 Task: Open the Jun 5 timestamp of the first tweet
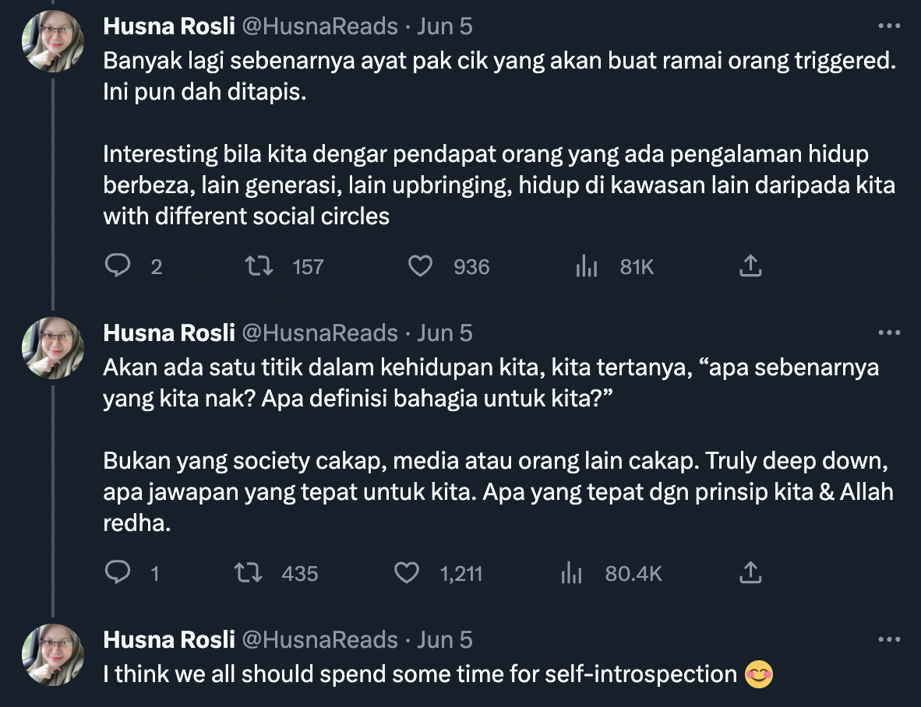(445, 26)
